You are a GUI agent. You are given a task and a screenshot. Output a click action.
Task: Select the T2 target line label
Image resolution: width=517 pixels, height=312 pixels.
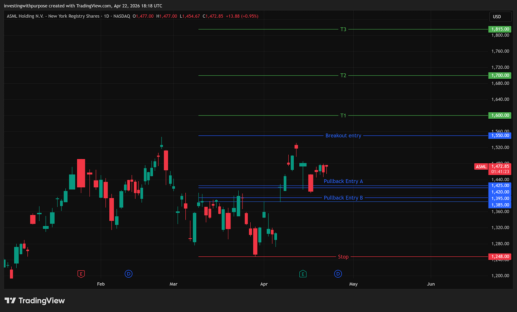pos(343,75)
